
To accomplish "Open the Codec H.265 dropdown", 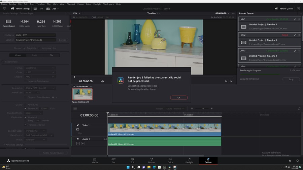I will point(40,72).
